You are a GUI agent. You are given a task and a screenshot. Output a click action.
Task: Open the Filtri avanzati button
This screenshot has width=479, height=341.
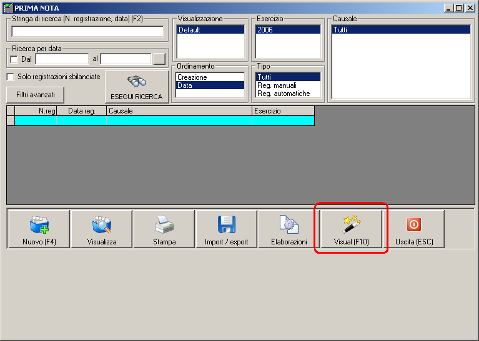36,95
